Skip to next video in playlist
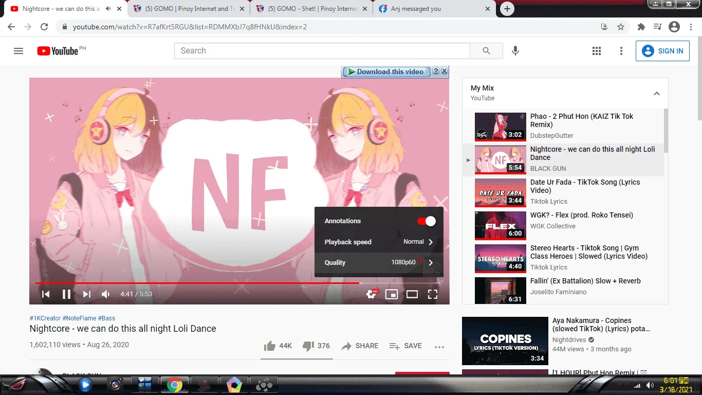 coord(87,294)
